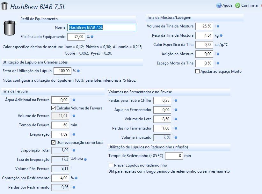Toggle Usar evaporação como taxa checkbox
Viewport: 262px width, 194px height.
pyautogui.click(x=54, y=143)
